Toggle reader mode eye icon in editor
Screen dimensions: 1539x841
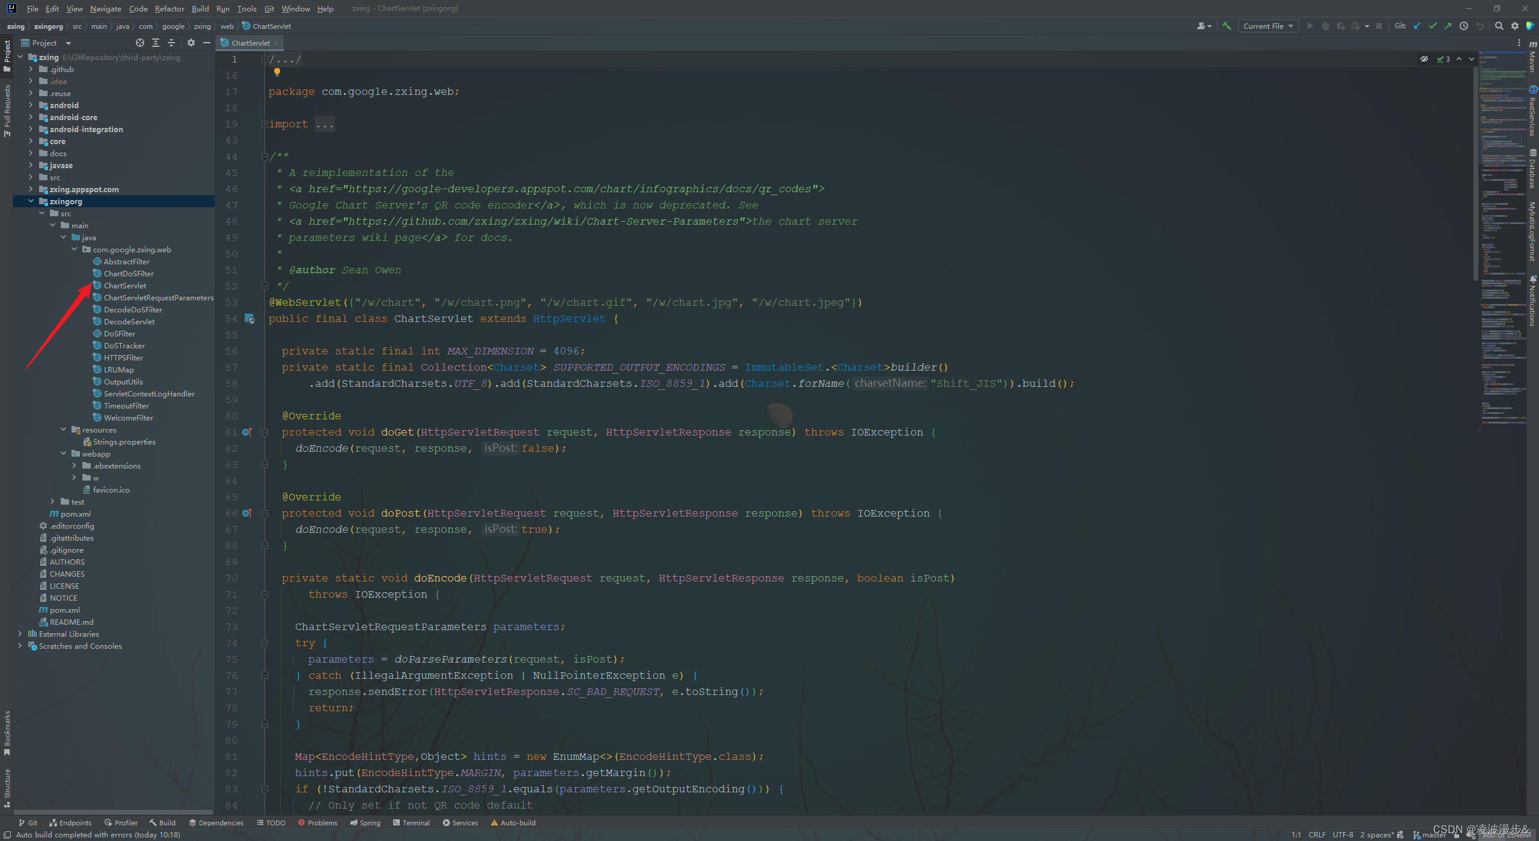tap(1424, 59)
